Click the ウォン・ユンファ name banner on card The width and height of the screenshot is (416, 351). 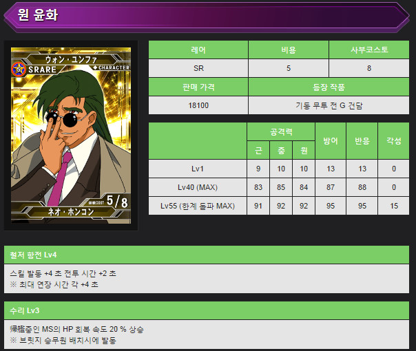pyautogui.click(x=71, y=59)
